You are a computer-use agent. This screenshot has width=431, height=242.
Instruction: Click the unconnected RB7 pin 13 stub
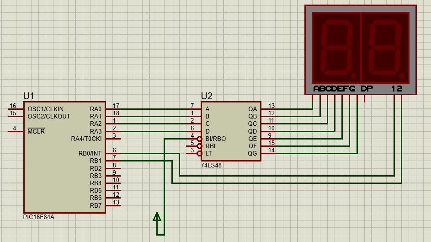(113, 205)
